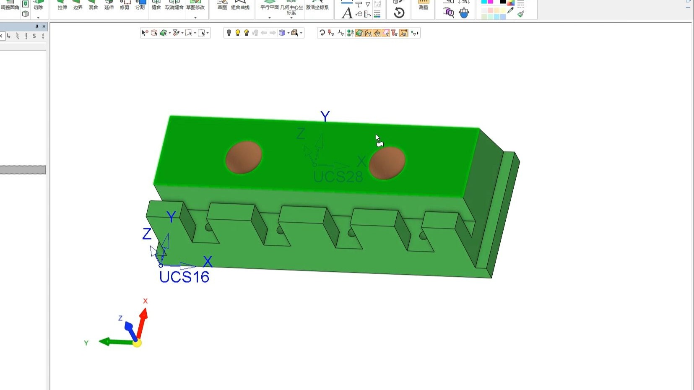Click the green paintbrush icon
The width and height of the screenshot is (694, 390).
click(x=521, y=14)
